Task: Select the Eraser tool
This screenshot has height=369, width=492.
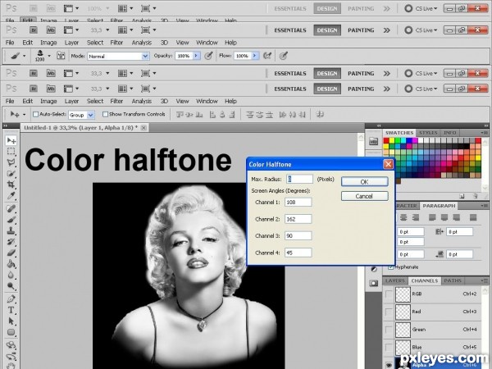Action: (11, 253)
